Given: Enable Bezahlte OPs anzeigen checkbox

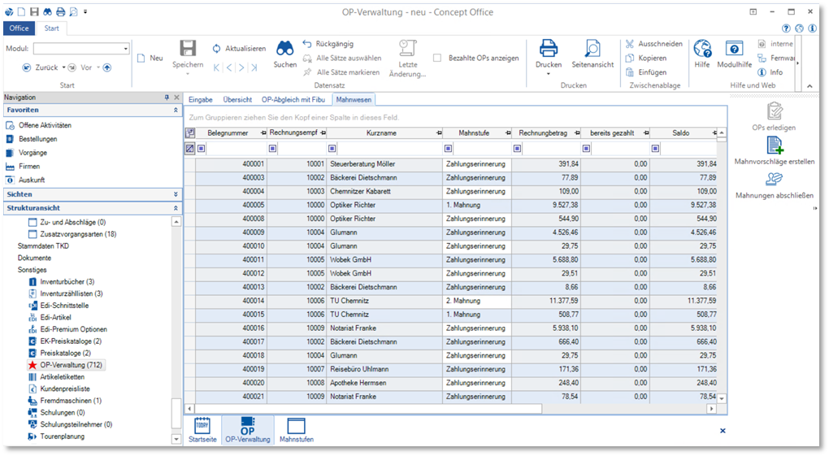Looking at the screenshot, I should pos(437,59).
